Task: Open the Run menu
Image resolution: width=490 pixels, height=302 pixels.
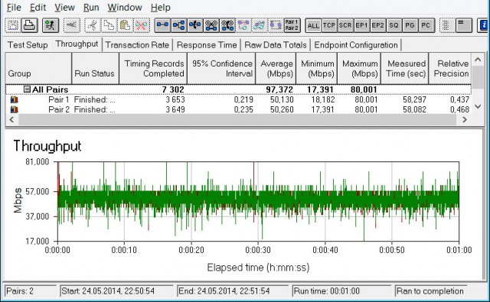Action: coord(91,8)
